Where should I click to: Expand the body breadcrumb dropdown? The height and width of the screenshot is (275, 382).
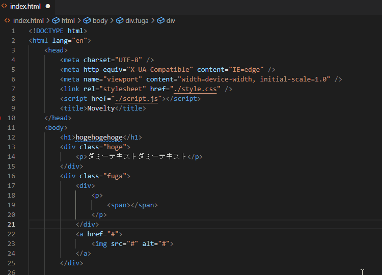click(100, 21)
